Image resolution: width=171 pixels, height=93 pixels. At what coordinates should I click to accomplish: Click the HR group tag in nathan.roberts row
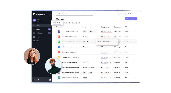pyautogui.click(x=84, y=42)
